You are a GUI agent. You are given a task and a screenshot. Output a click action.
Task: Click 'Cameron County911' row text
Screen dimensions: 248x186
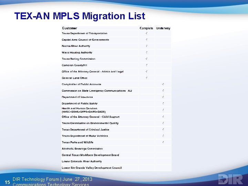click(74, 65)
